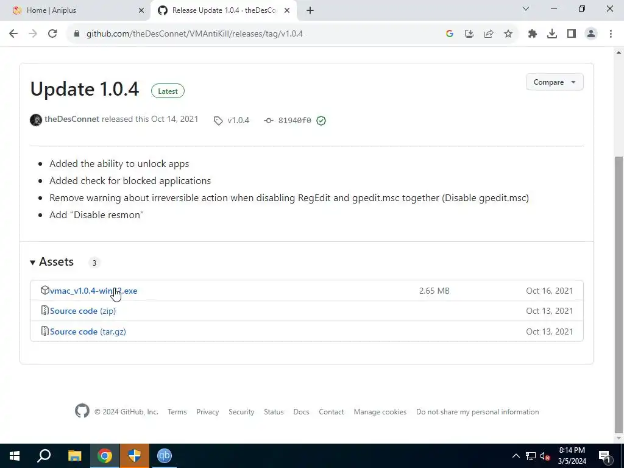The height and width of the screenshot is (468, 624).
Task: Click the tag icon beside v1.0.4
Action: pos(218,121)
